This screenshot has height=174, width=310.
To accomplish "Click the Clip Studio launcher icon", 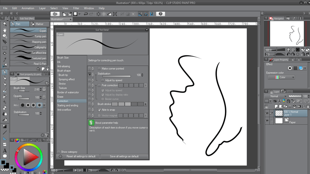I will point(55,14).
